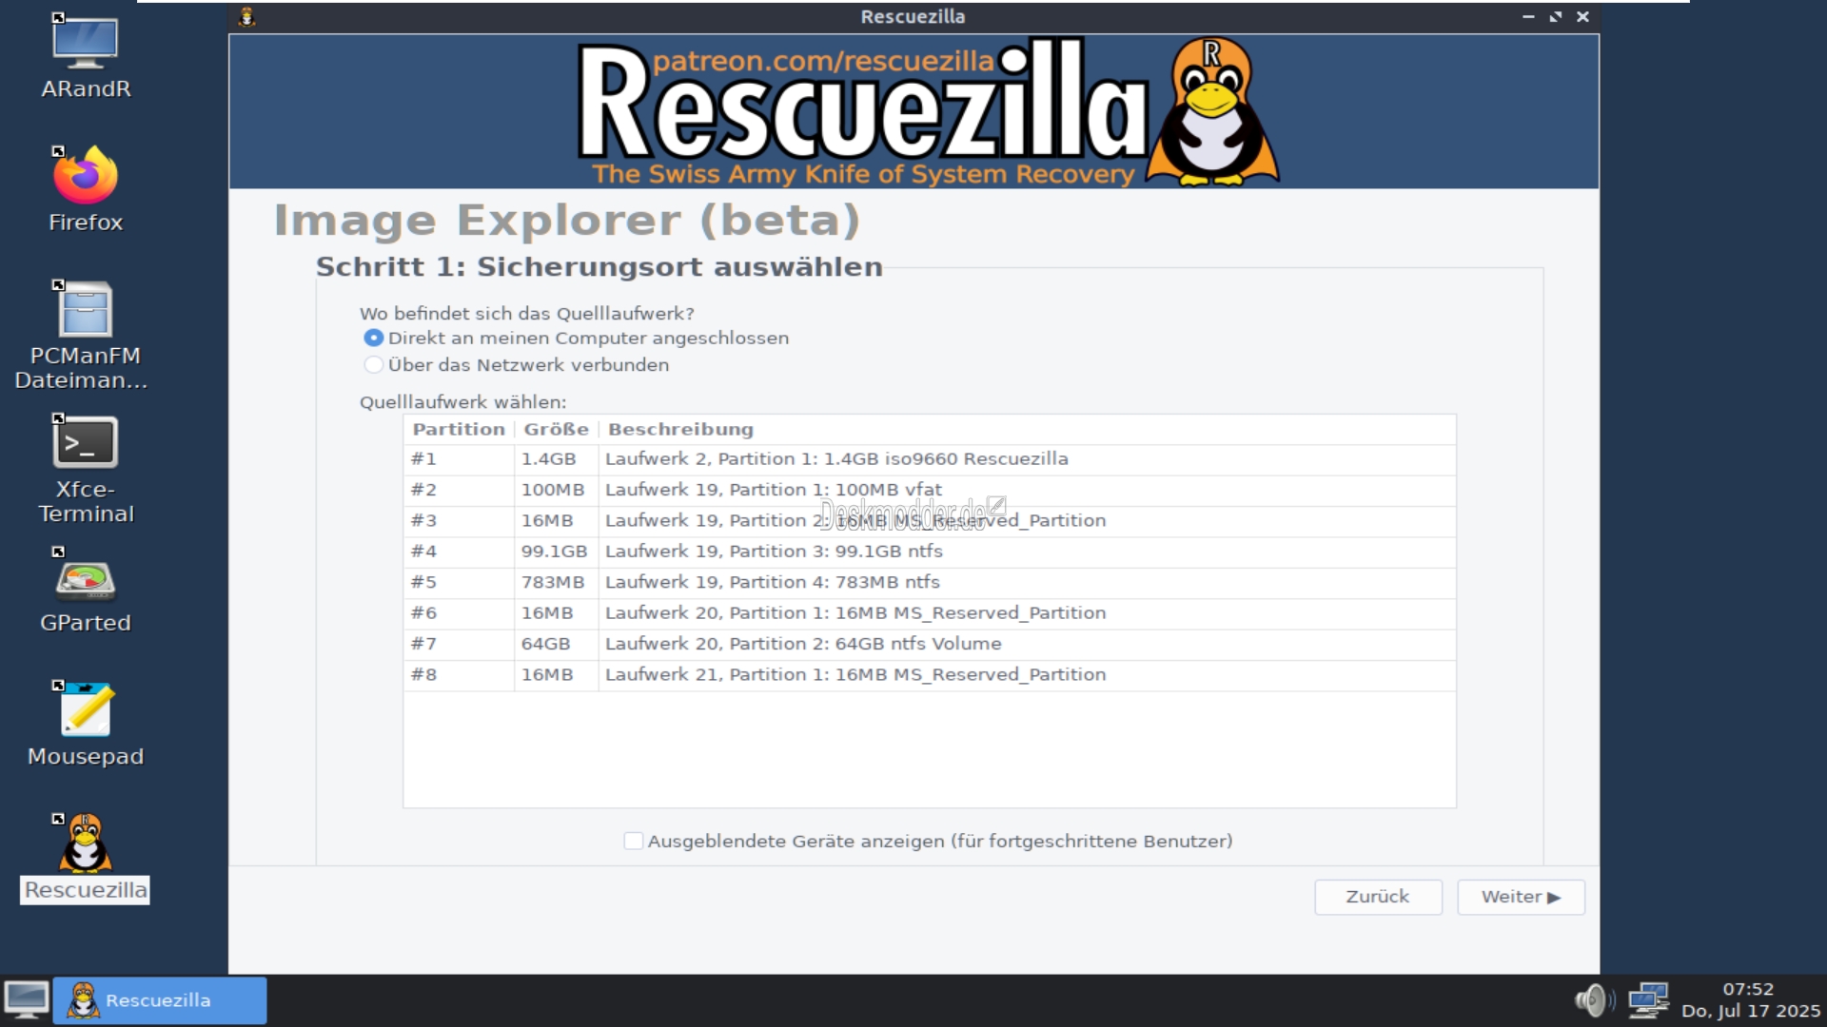1827x1027 pixels.
Task: Open the network connection tray icon
Action: point(1648,999)
